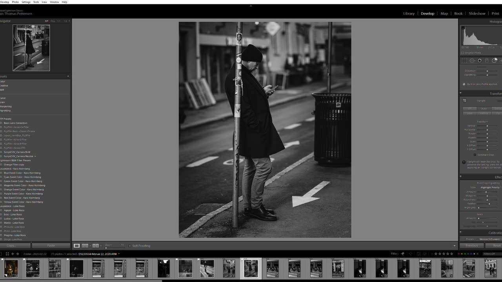
Task: Collapse top panel with the arrow
Action: click(251, 6)
